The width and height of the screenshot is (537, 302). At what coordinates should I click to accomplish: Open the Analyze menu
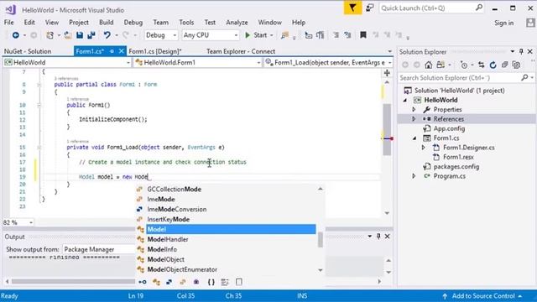(x=237, y=23)
